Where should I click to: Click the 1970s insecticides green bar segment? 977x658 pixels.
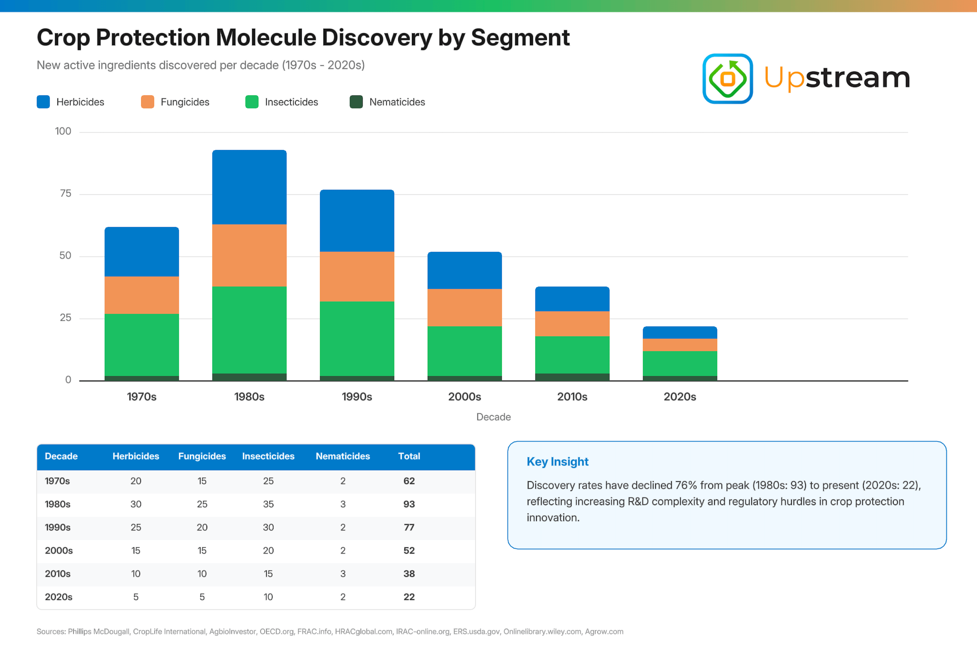tap(142, 344)
